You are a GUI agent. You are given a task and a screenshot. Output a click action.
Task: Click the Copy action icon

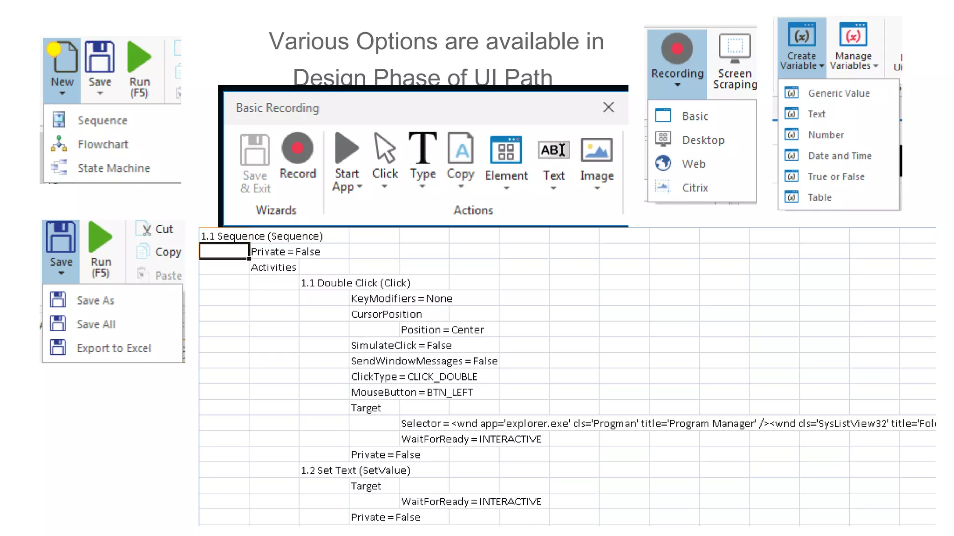click(461, 148)
